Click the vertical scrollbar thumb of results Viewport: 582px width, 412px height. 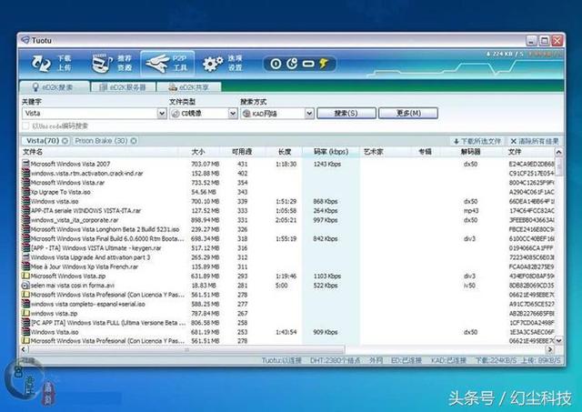click(x=558, y=166)
